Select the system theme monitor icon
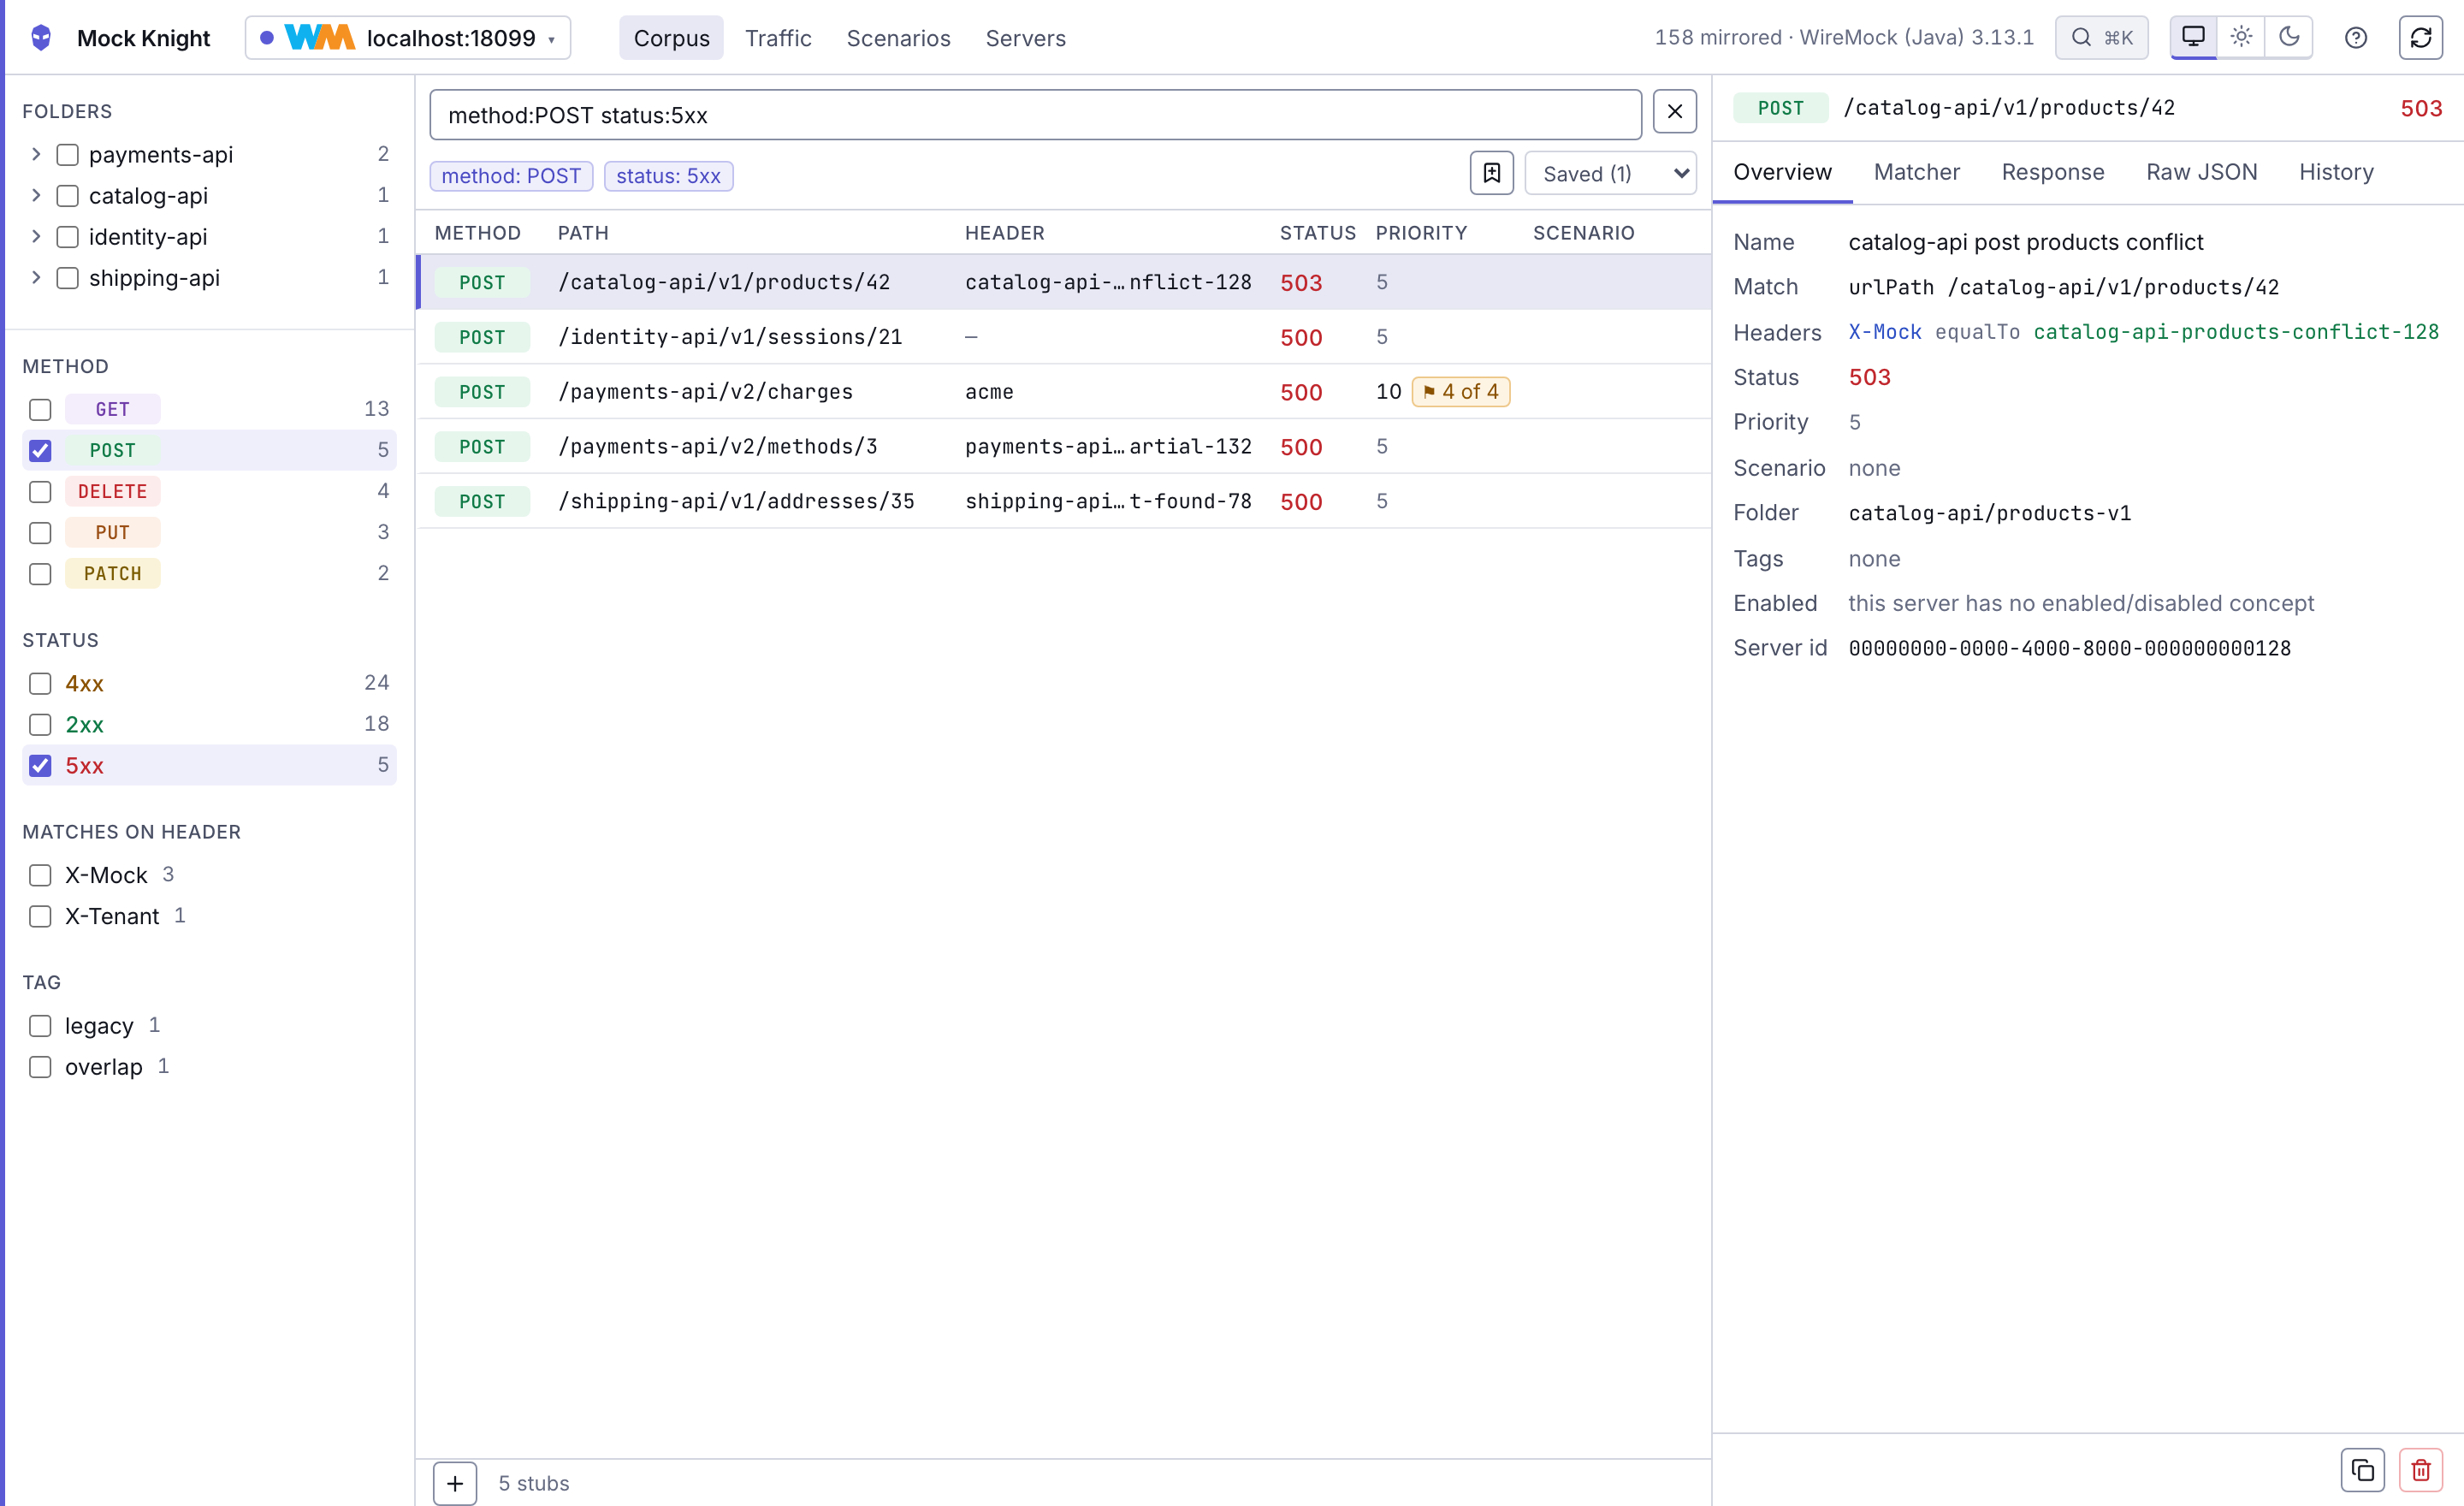The image size is (2464, 1506). (2193, 38)
